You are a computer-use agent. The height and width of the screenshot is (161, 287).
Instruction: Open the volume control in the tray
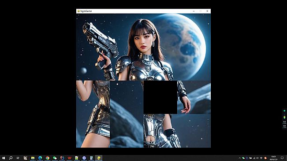point(257,158)
